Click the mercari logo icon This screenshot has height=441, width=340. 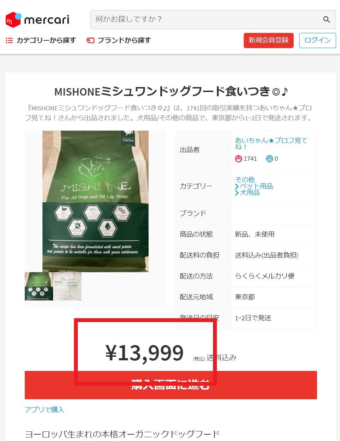point(13,19)
